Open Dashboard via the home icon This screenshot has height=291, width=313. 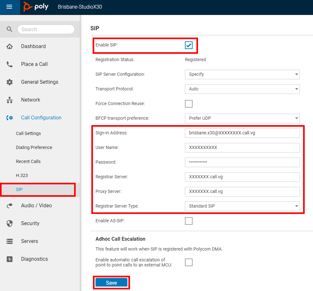click(10, 46)
